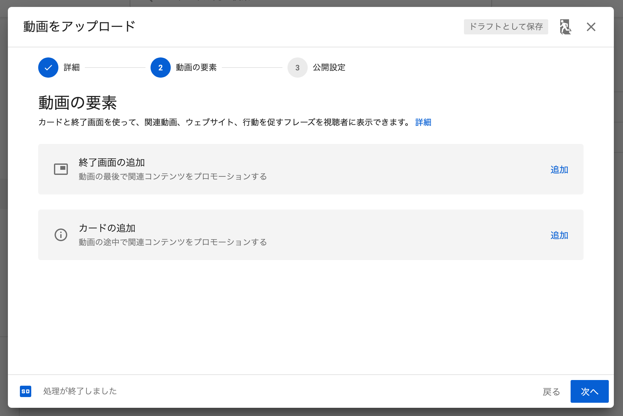Click the end screen icon

point(61,169)
